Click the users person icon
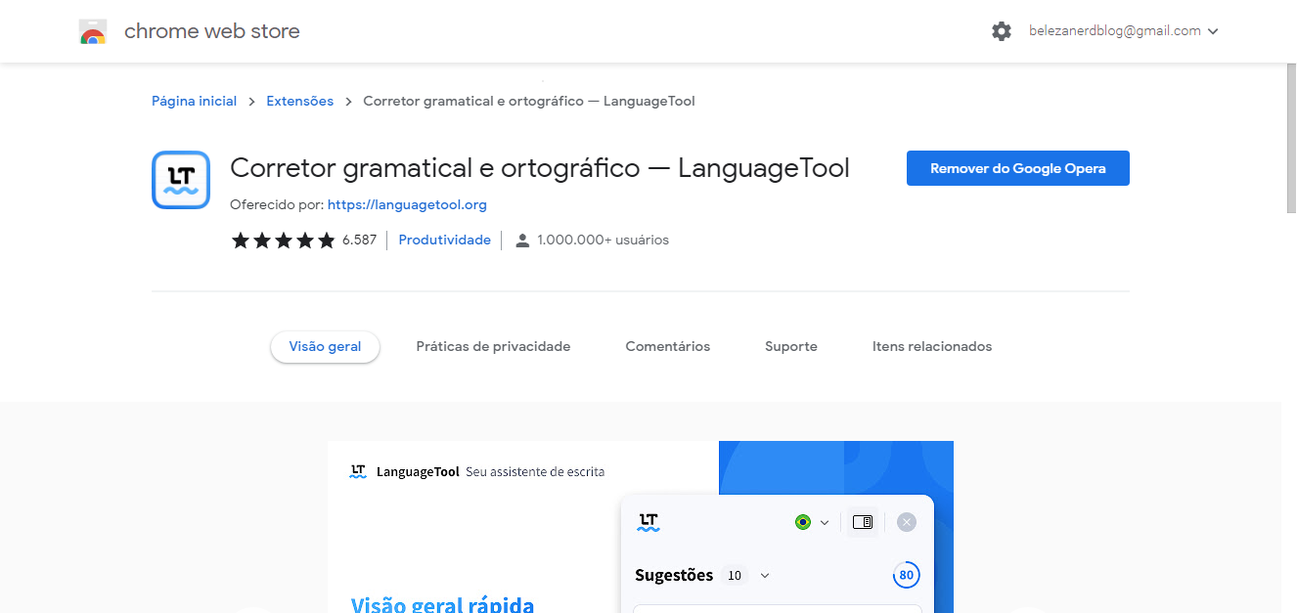 click(x=522, y=241)
